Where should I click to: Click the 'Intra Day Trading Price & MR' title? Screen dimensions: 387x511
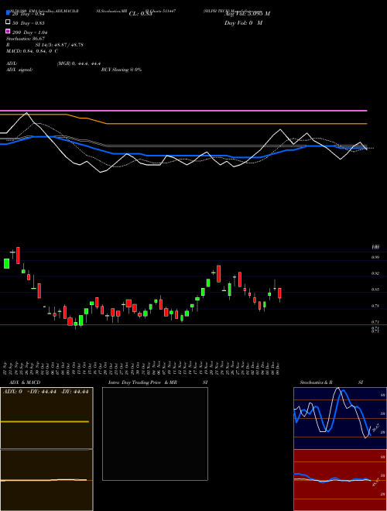pos(142,382)
